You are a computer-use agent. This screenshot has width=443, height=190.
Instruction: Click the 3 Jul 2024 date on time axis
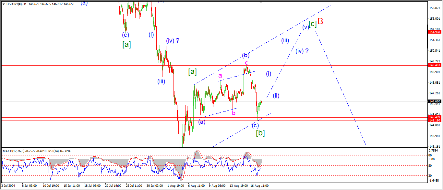(x=8, y=186)
